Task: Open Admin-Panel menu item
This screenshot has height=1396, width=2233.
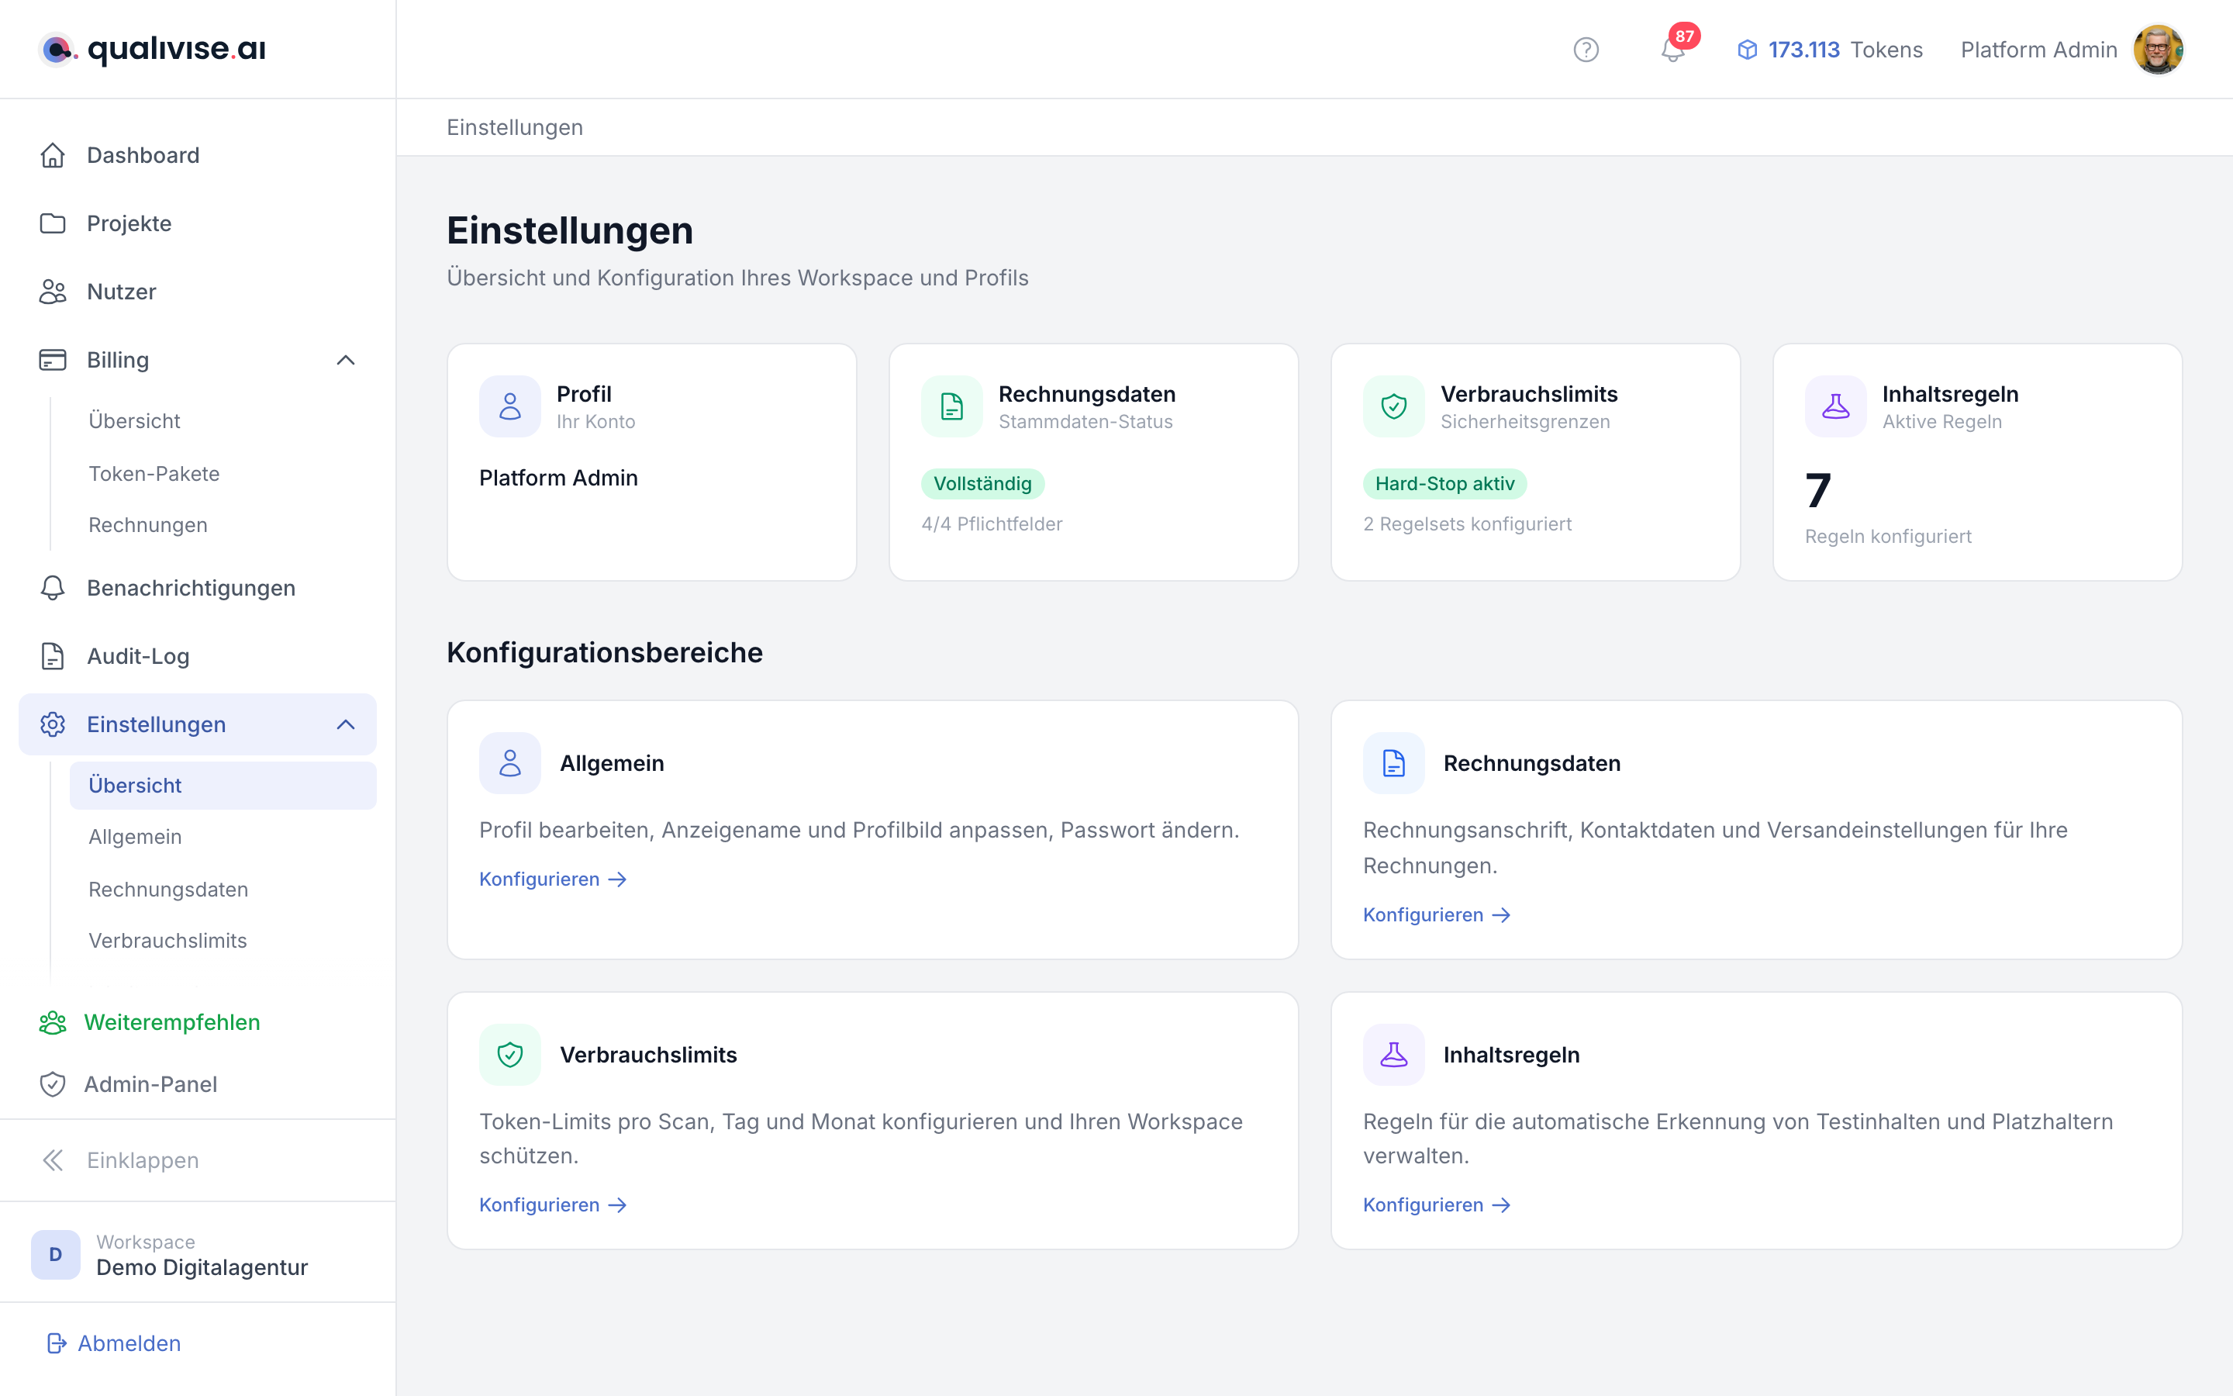Action: point(198,1084)
